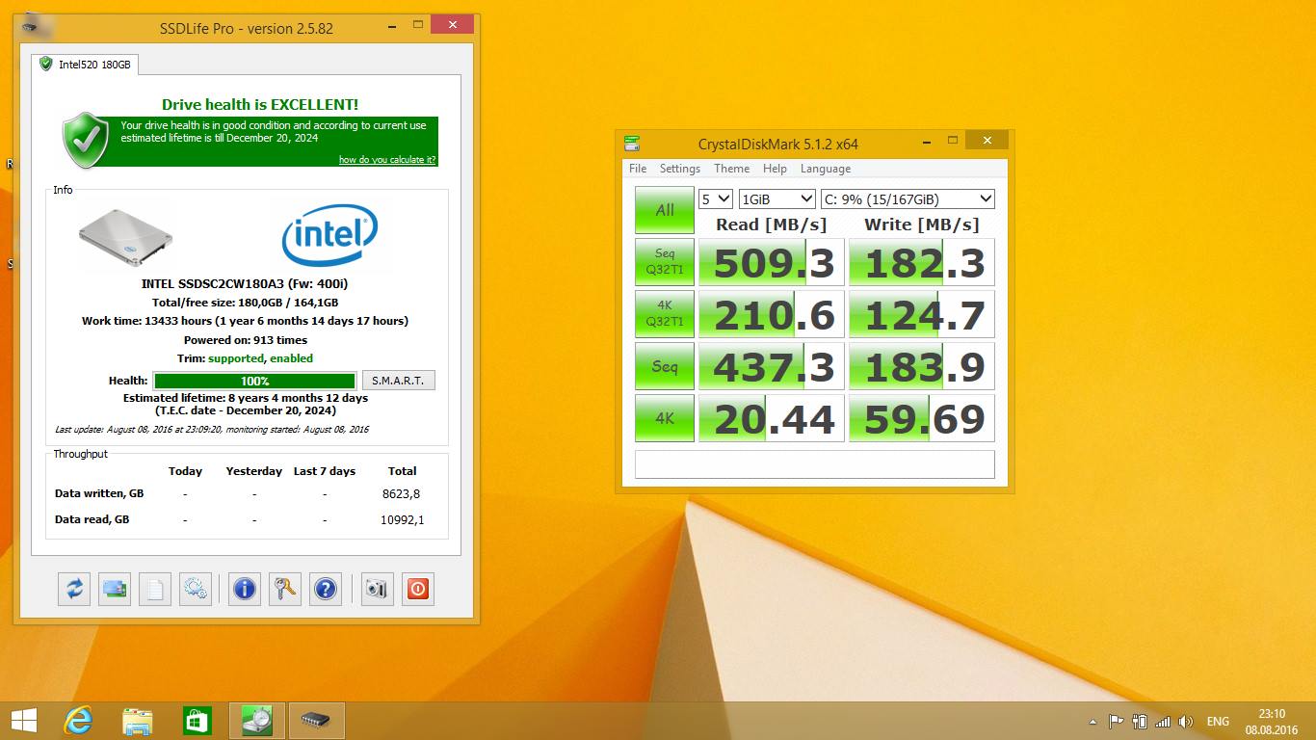Open help with the question mark icon
This screenshot has height=740, width=1316.
click(326, 589)
